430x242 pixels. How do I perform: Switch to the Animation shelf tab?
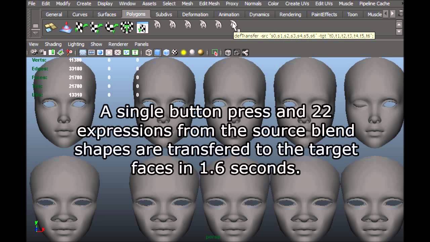(x=229, y=14)
